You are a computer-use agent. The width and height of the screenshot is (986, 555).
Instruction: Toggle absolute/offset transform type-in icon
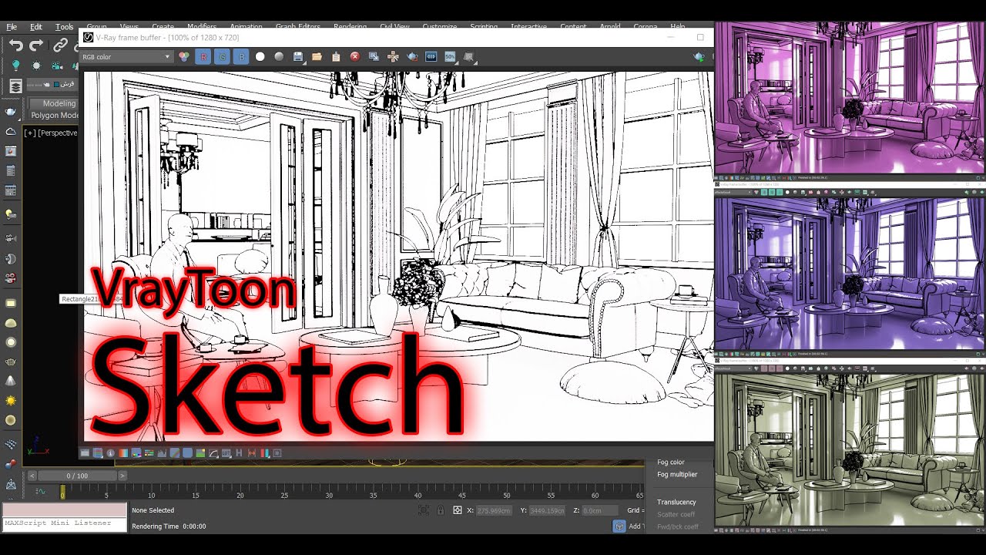point(458,510)
